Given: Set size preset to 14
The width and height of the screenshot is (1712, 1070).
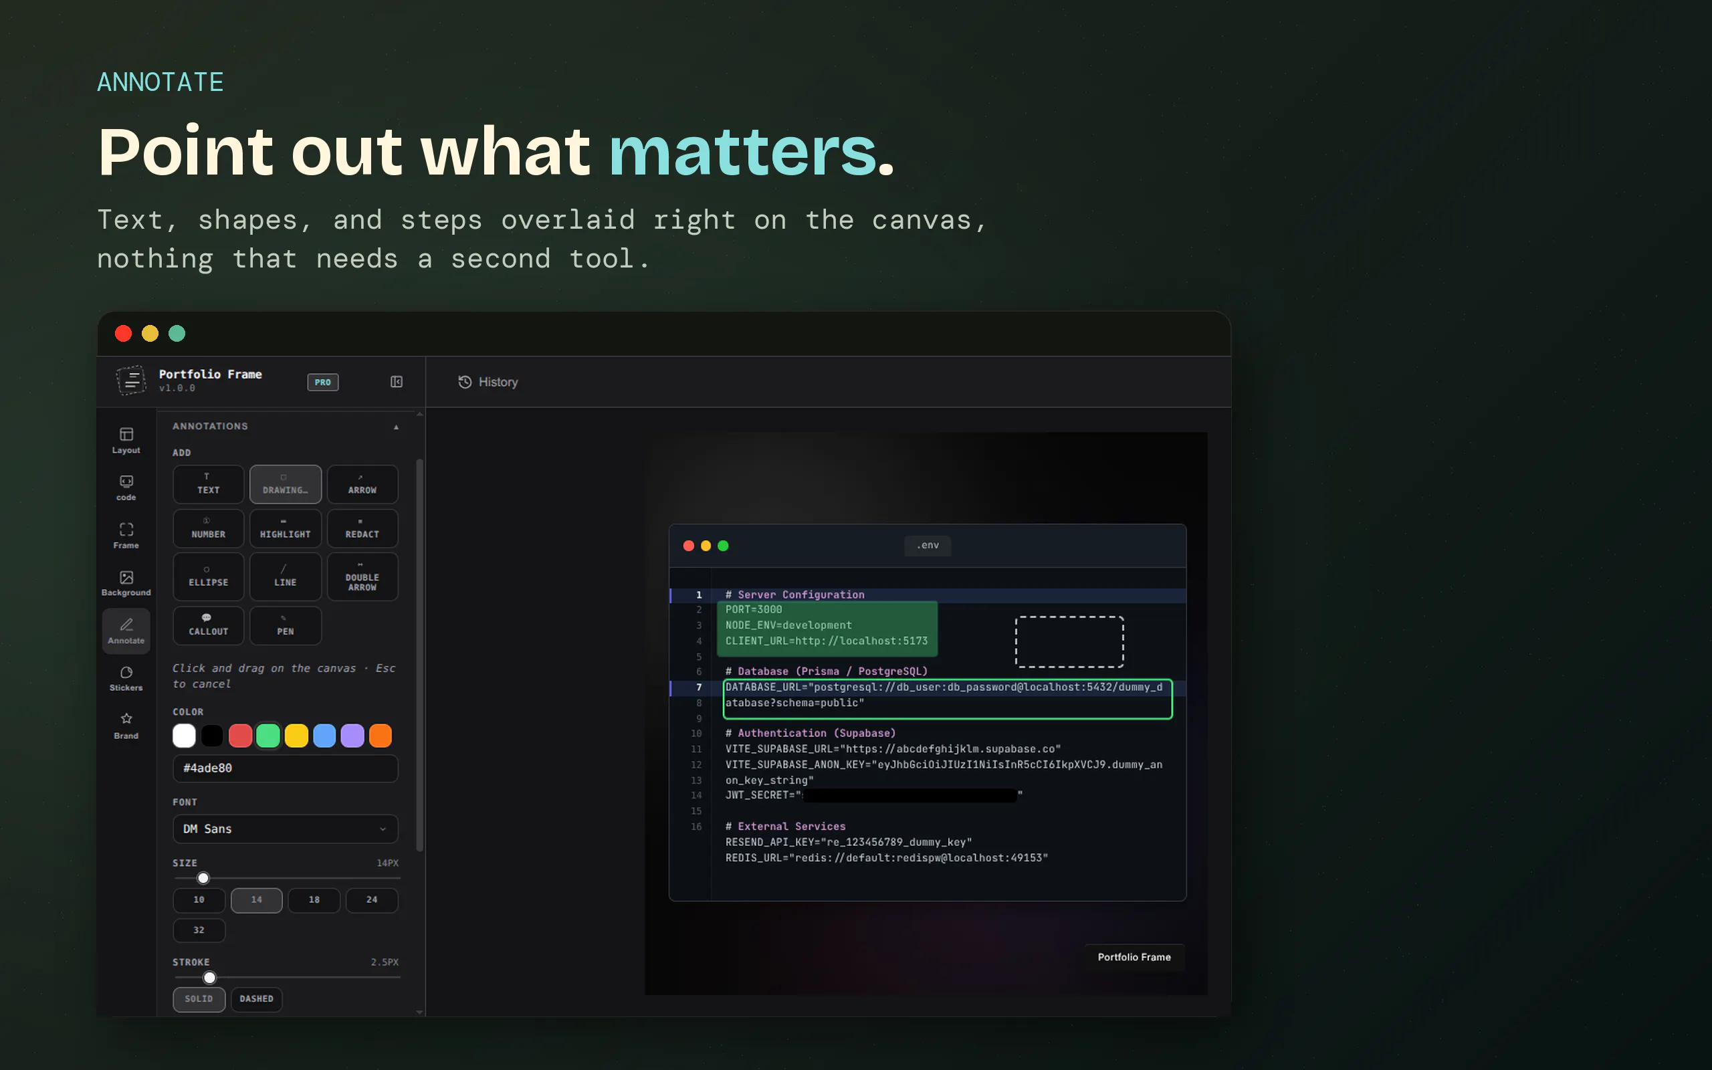Looking at the screenshot, I should pos(257,900).
